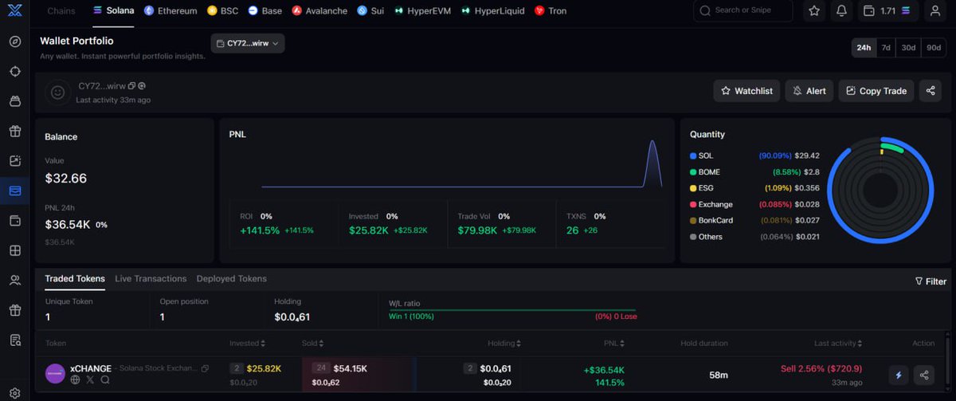Open the Traded Tokens tab
Viewport: 956px width, 401px height.
coord(75,279)
